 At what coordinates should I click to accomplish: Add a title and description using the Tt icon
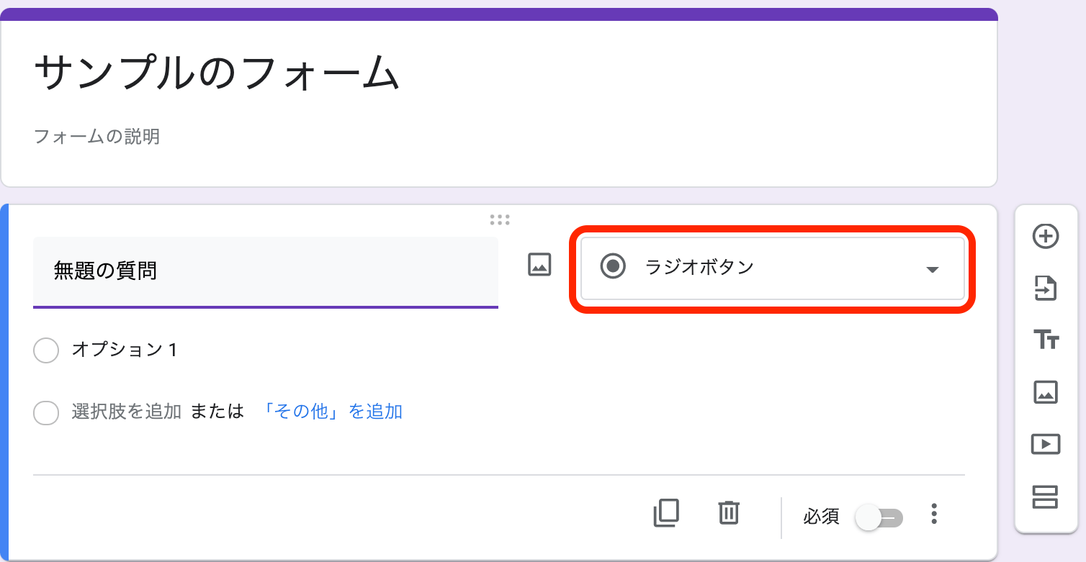coord(1046,340)
